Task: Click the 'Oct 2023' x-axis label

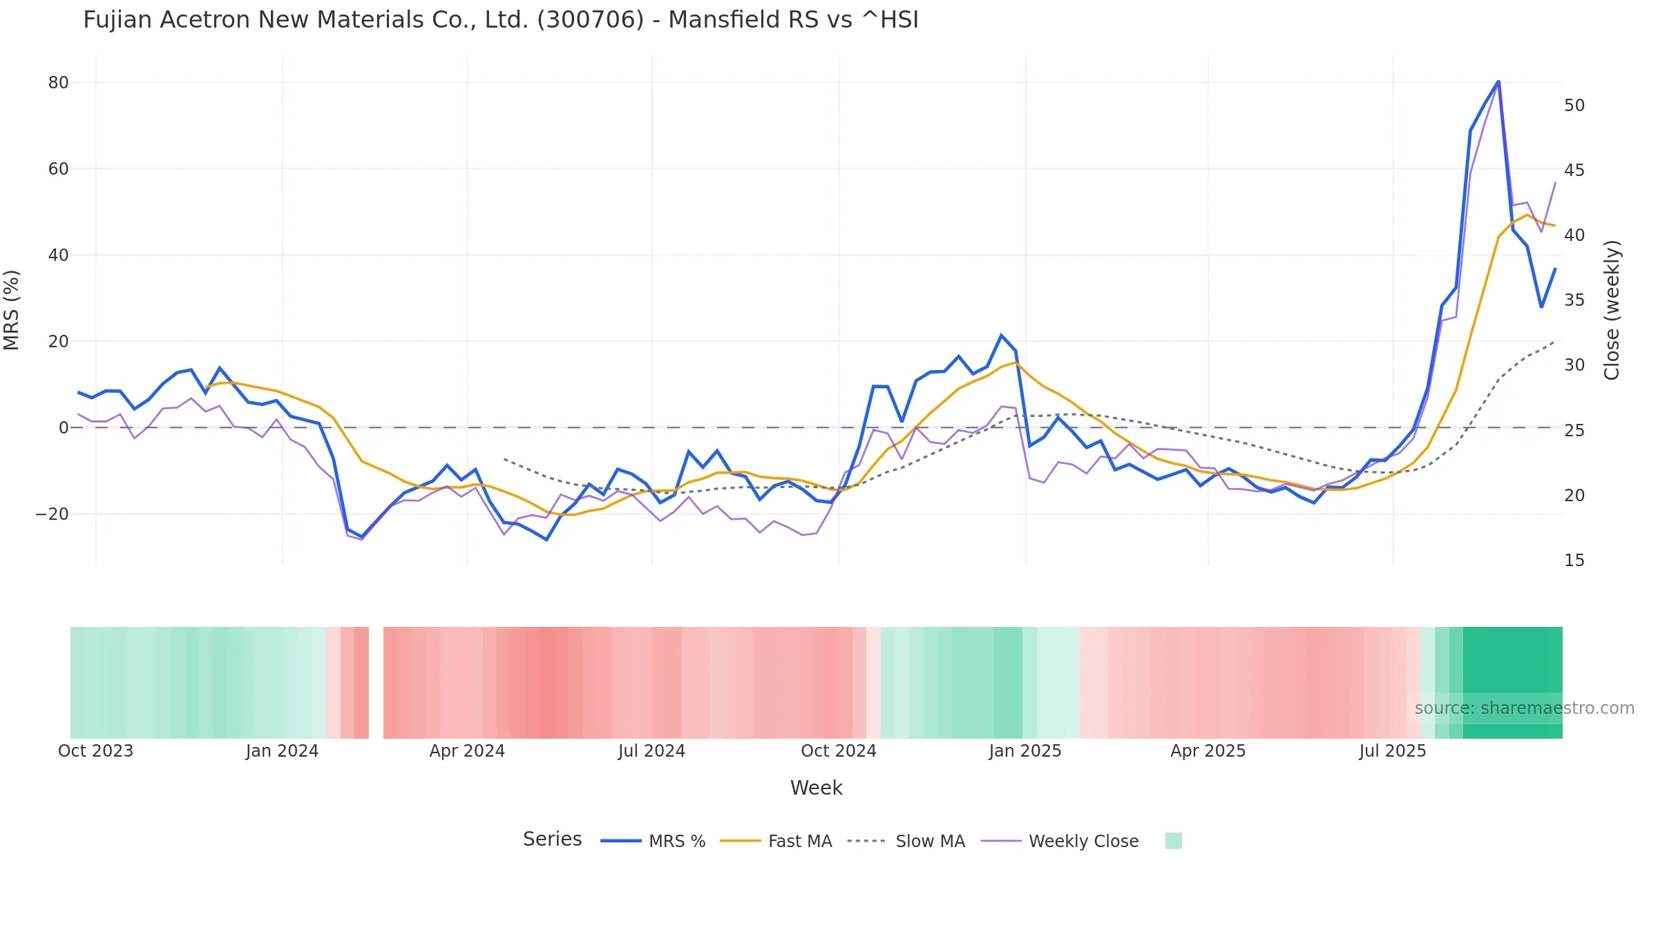Action: (x=95, y=751)
